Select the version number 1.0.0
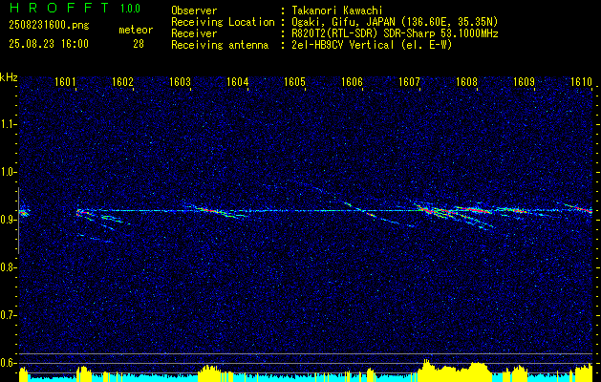 pyautogui.click(x=130, y=9)
